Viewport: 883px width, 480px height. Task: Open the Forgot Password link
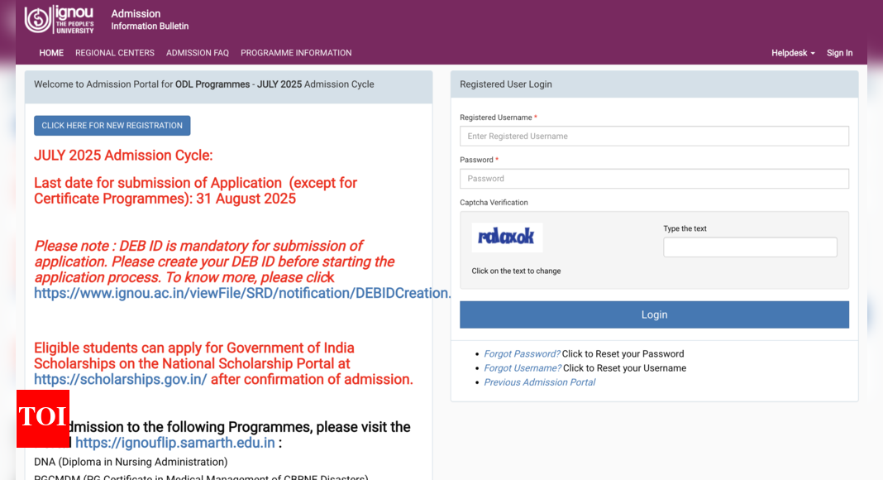[x=522, y=354]
